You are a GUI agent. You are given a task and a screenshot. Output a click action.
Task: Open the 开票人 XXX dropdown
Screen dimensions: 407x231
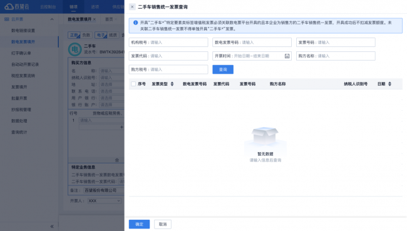[105, 200]
